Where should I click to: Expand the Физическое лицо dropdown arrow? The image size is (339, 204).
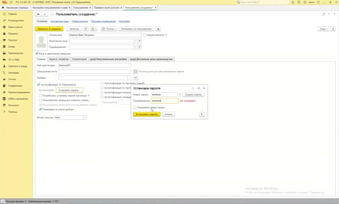136,41
